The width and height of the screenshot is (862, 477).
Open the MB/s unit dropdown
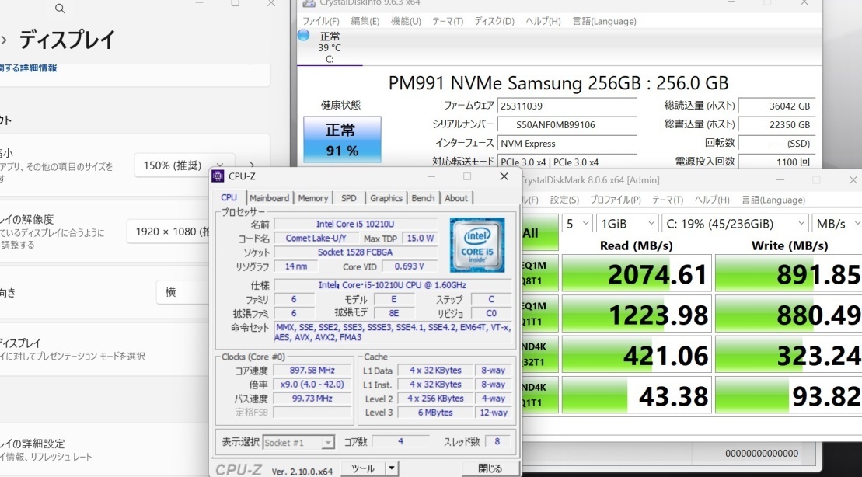click(x=836, y=224)
